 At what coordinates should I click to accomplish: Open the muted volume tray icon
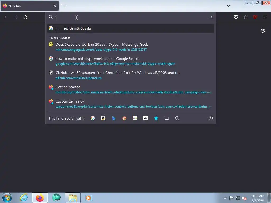[244, 198]
